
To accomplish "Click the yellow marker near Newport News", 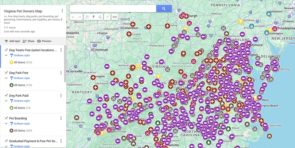I will (x=255, y=97).
